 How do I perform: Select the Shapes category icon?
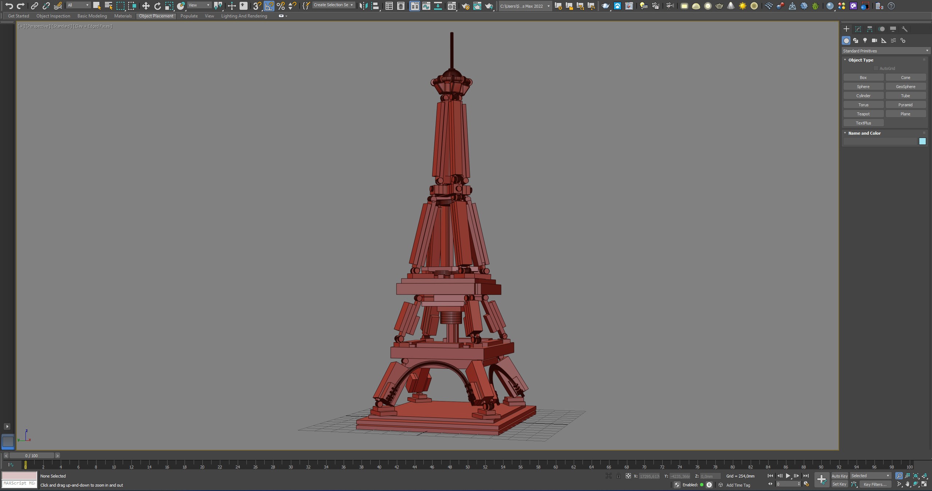click(x=856, y=40)
